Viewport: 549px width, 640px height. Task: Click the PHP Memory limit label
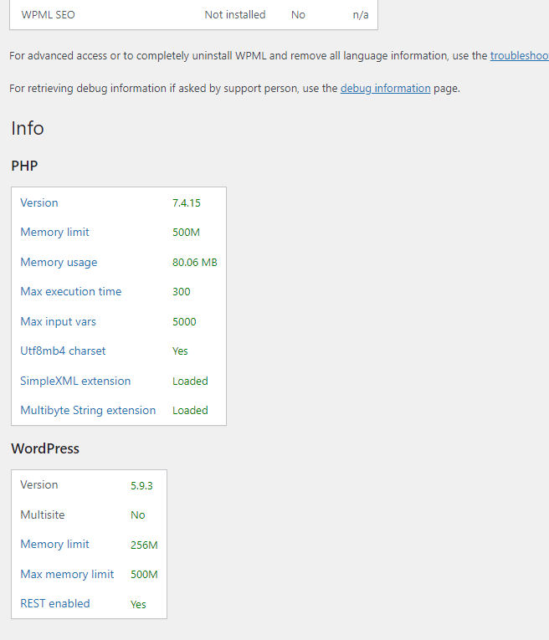(54, 233)
